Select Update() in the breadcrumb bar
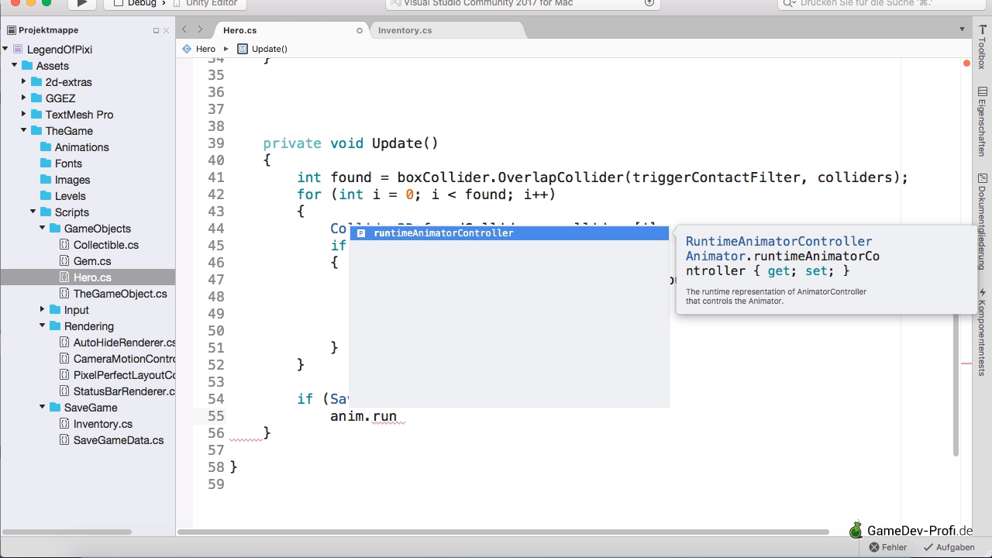Screen dimensions: 992x558 pyautogui.click(x=269, y=49)
